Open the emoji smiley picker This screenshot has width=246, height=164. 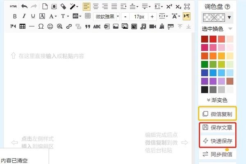point(50,26)
